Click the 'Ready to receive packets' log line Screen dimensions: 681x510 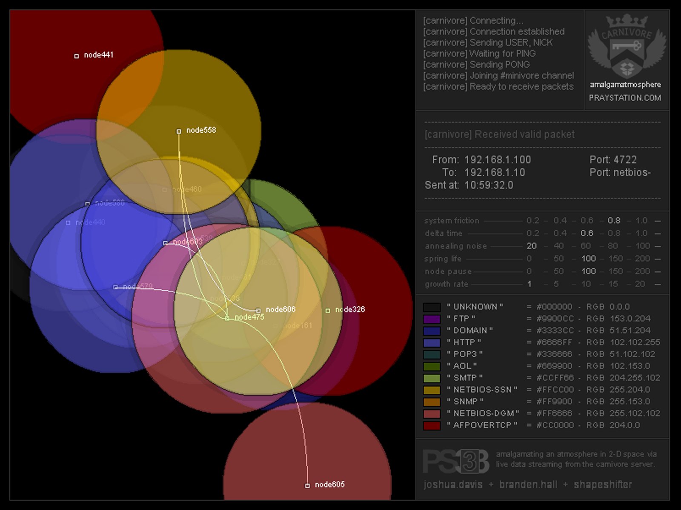[498, 87]
